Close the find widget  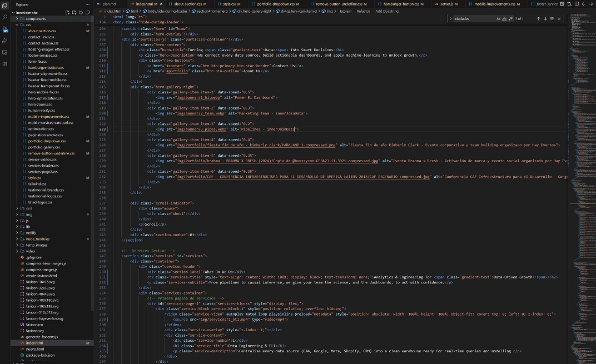coord(559,19)
